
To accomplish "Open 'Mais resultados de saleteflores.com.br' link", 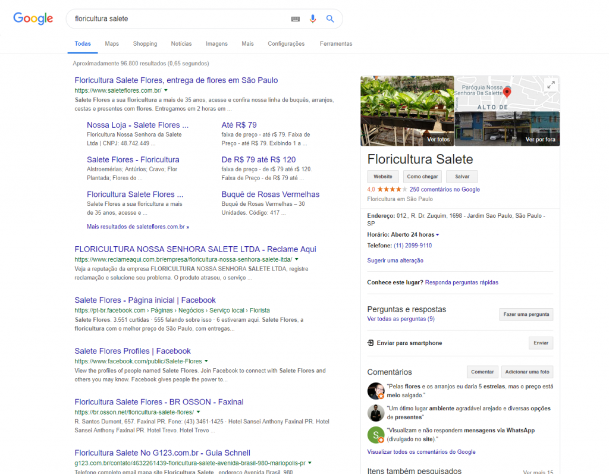I will [138, 227].
